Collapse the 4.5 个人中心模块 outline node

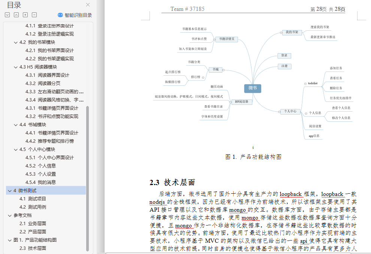[16, 150]
